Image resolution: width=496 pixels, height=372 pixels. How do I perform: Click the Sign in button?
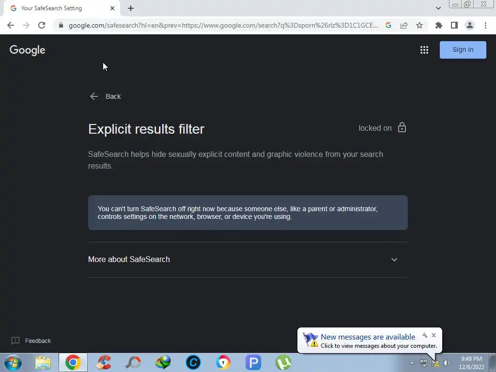tap(463, 50)
